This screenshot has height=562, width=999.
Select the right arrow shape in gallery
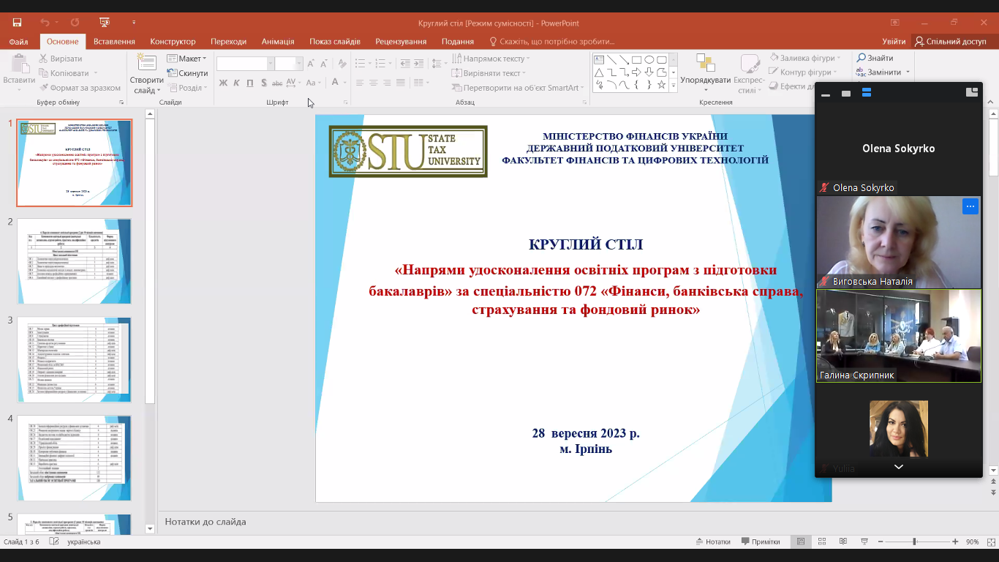[636, 72]
